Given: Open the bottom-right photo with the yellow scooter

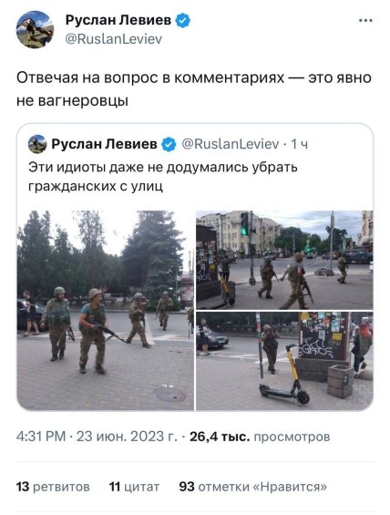Looking at the screenshot, I should pyautogui.click(x=284, y=361).
